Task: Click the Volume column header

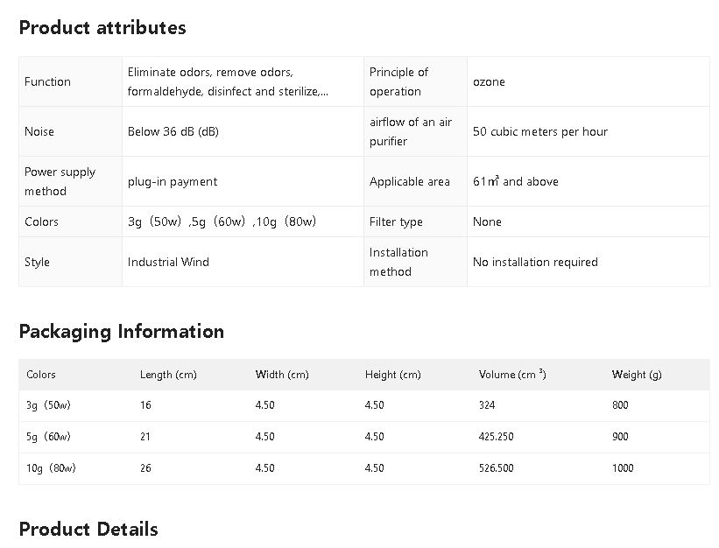Action: (x=512, y=375)
